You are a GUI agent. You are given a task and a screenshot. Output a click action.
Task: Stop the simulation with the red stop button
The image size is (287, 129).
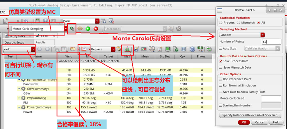click(96, 29)
